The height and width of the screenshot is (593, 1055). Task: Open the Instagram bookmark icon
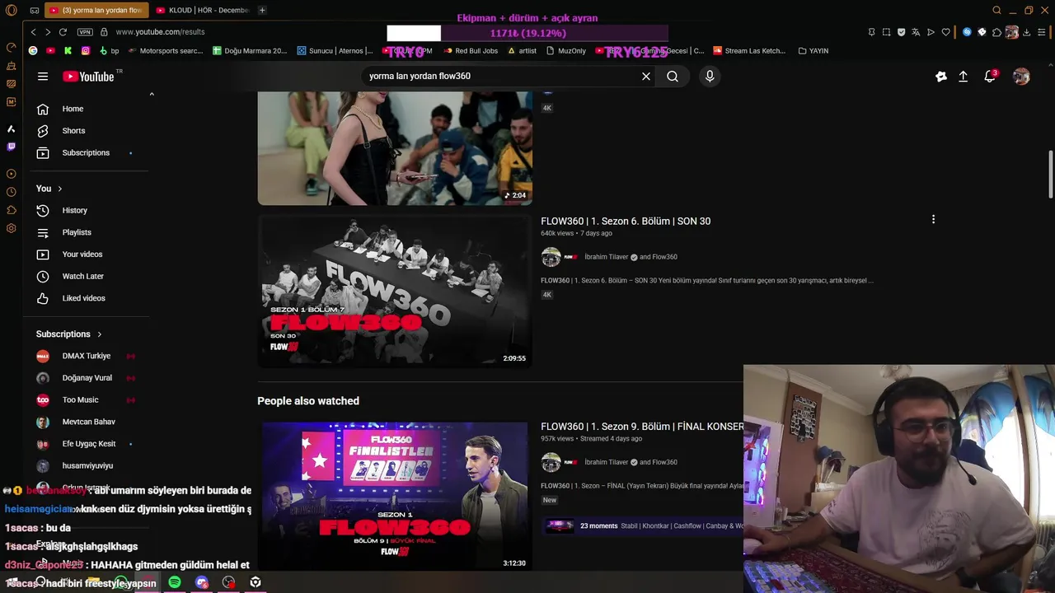pyautogui.click(x=86, y=51)
